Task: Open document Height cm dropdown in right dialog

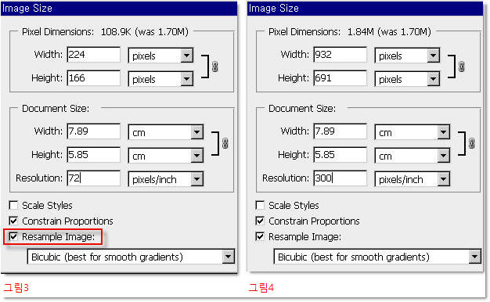Action: click(413, 156)
